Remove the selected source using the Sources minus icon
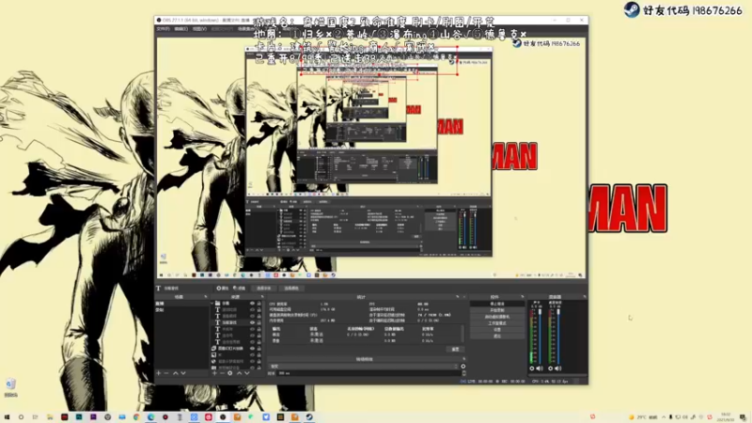The image size is (752, 423). click(222, 373)
